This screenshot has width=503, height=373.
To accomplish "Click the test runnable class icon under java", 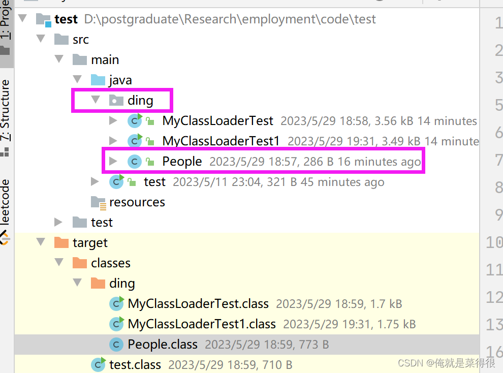I will coord(116,181).
